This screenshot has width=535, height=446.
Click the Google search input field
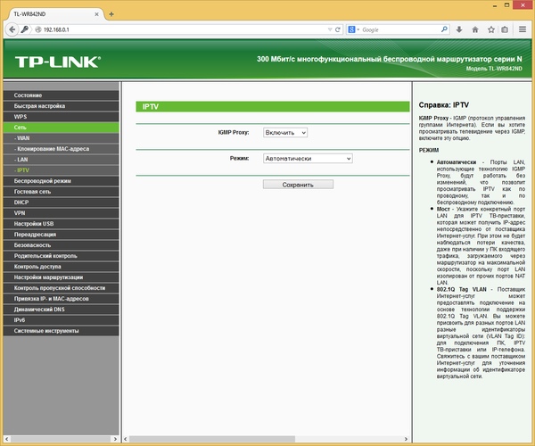(x=399, y=29)
